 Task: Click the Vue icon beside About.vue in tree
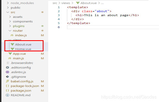(12, 44)
